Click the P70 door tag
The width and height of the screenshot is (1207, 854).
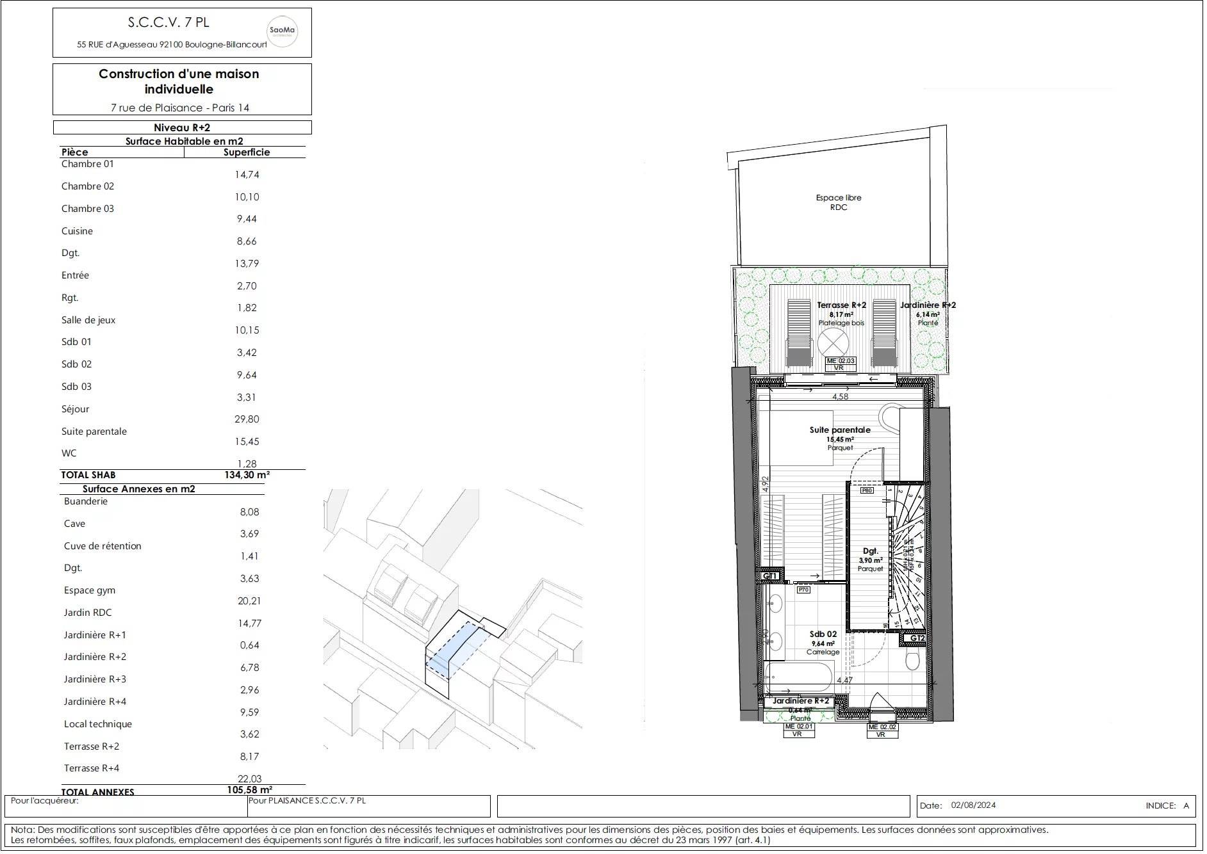click(x=803, y=590)
